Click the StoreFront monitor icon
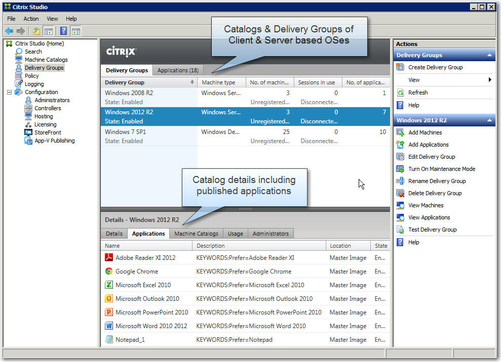The image size is (501, 362). click(28, 132)
